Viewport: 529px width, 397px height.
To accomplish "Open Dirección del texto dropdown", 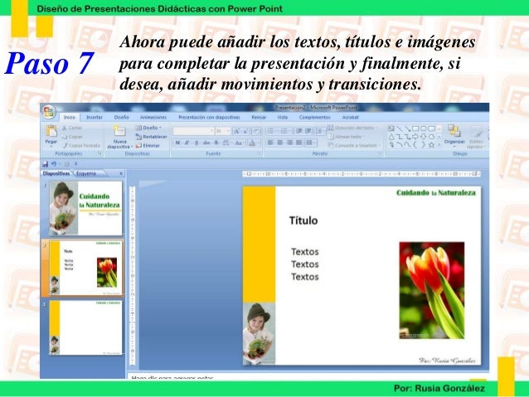I will 352,128.
